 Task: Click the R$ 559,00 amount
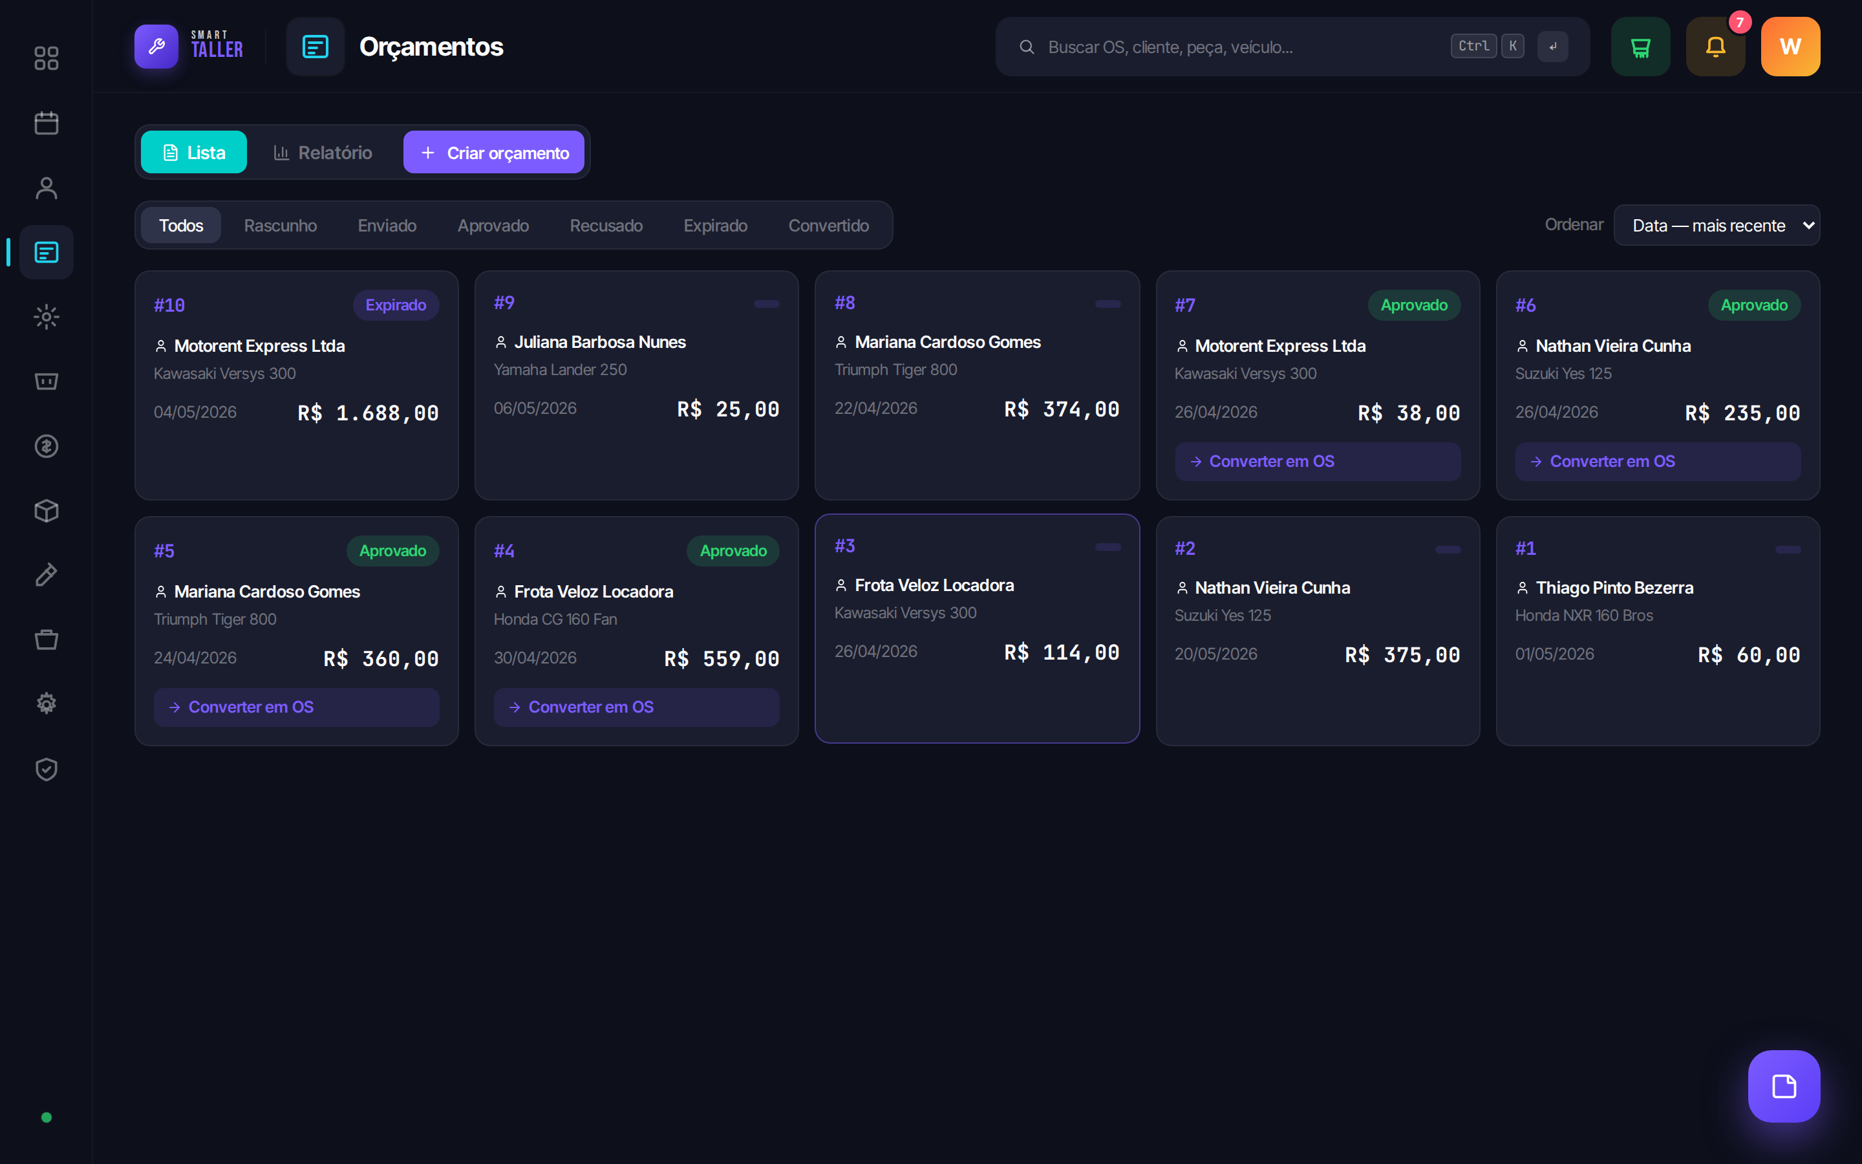coord(721,658)
